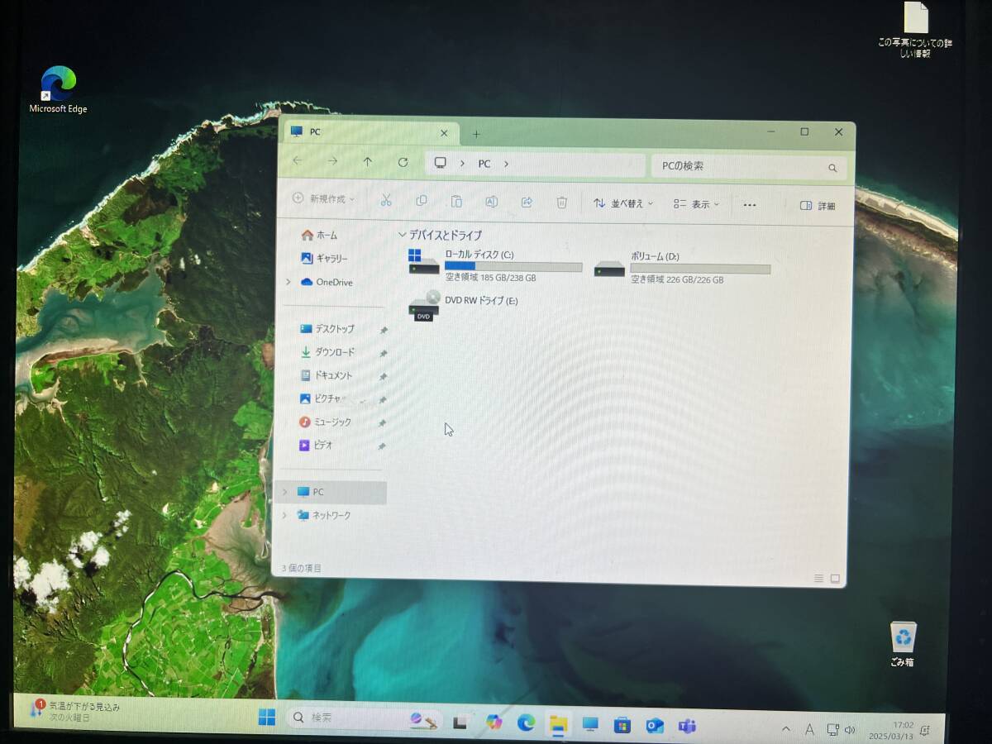
Task: Open ダウンロード quick access folder
Action: click(x=327, y=352)
